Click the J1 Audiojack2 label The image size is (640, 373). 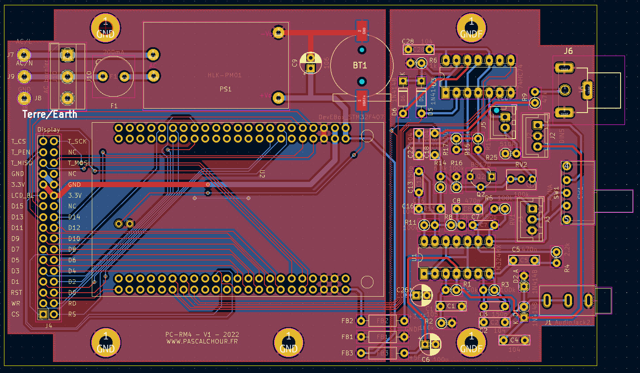click(567, 322)
